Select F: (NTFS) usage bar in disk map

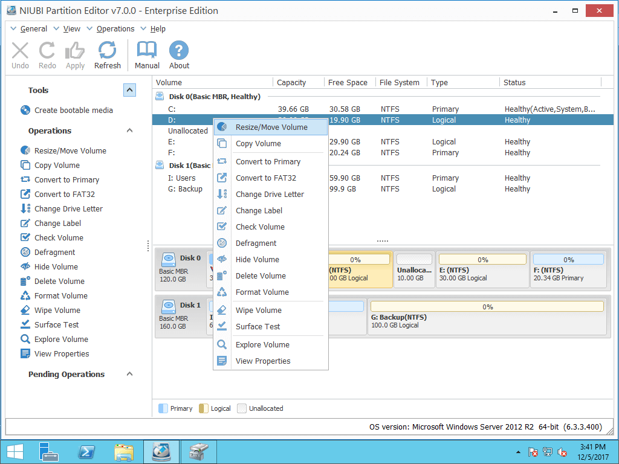click(x=568, y=260)
